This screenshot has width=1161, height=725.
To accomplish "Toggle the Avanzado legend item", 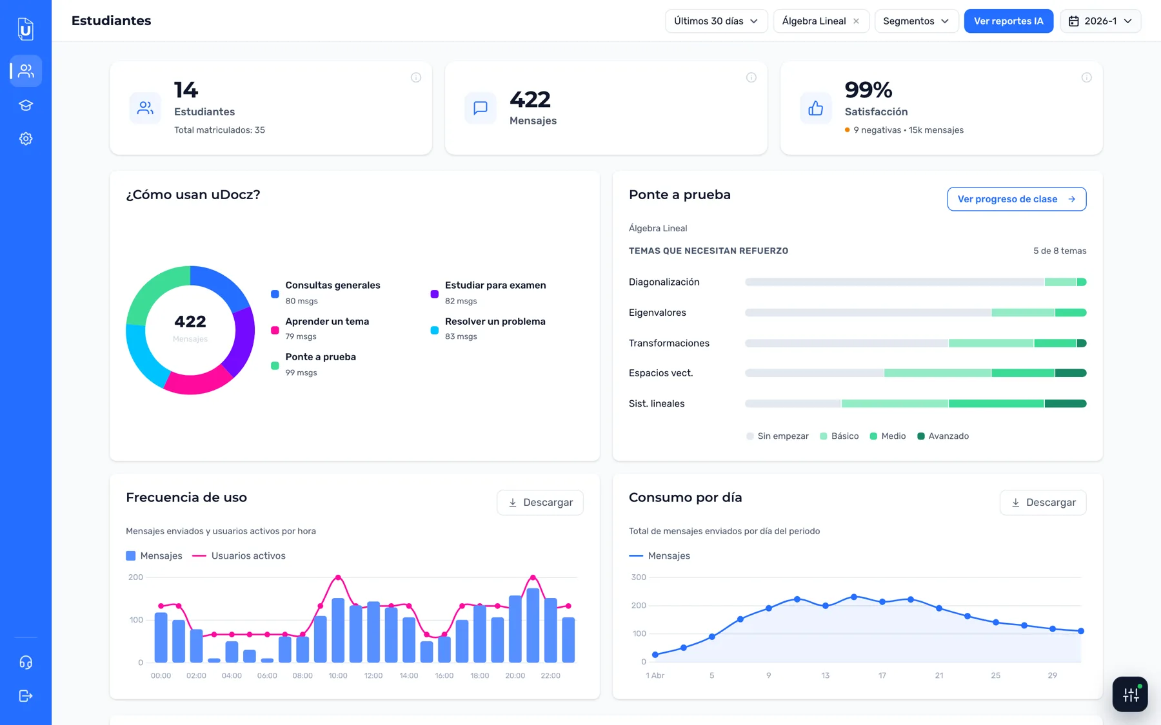I will tap(943, 436).
